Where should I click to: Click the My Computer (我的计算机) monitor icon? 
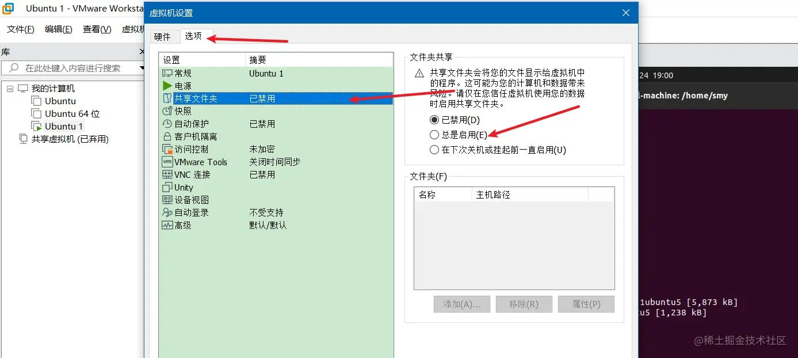[x=23, y=89]
